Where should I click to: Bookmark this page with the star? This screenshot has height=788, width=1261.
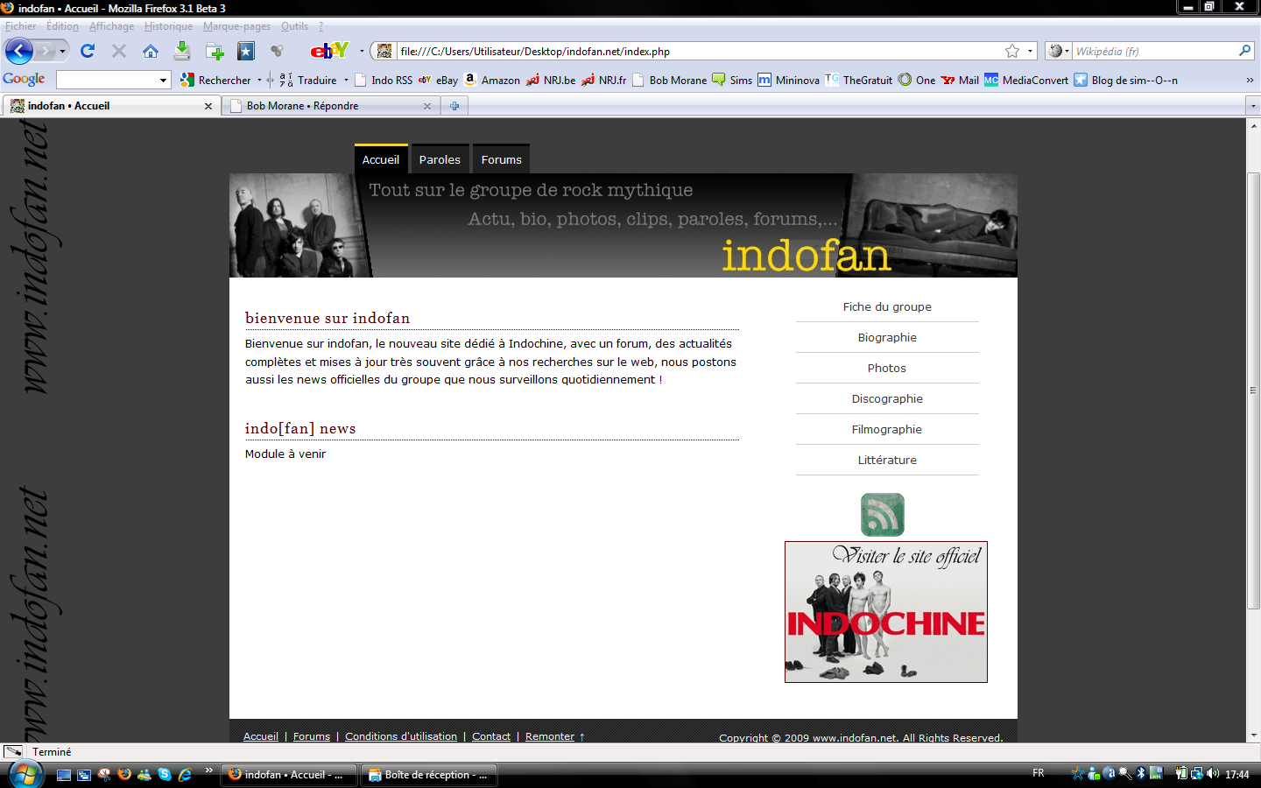point(1012,51)
